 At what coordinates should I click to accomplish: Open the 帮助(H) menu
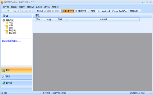(55, 7)
